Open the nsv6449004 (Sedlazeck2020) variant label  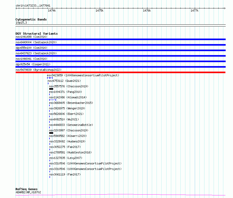coord(36,42)
